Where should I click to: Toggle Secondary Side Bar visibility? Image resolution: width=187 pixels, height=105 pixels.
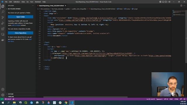point(166,2)
